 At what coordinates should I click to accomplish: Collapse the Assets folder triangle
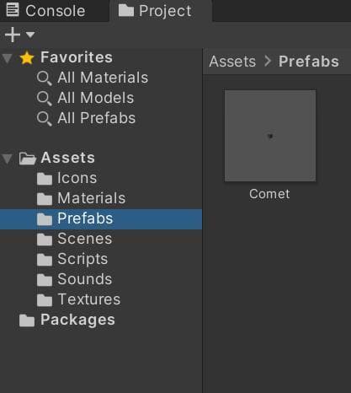point(7,159)
